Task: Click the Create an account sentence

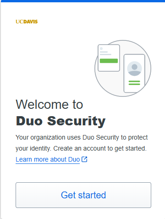Action: pyautogui.click(x=100, y=148)
